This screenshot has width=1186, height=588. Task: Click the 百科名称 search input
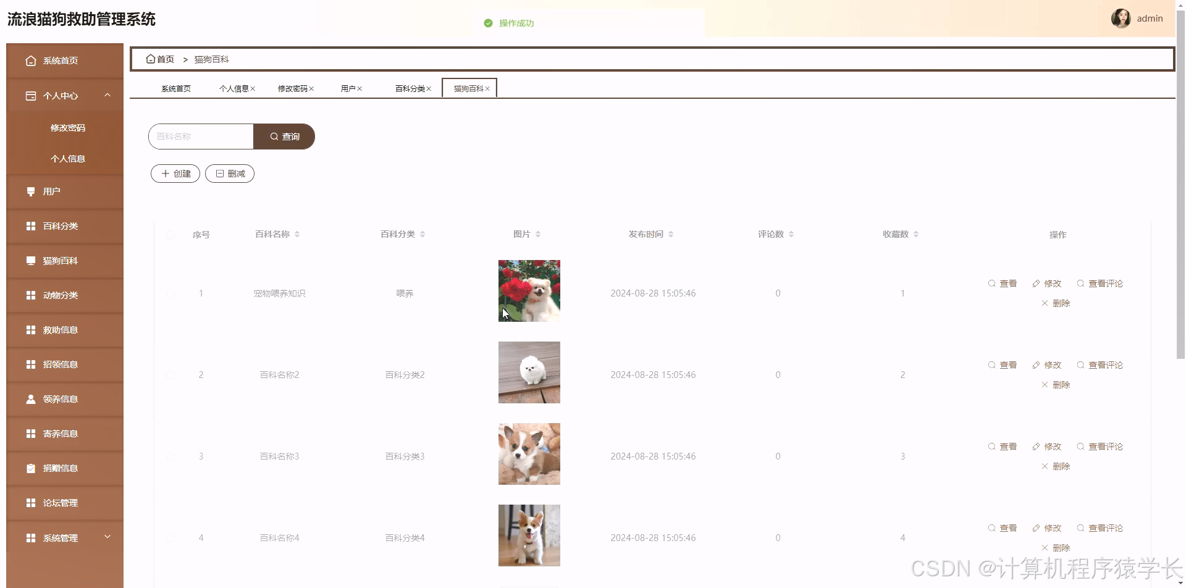point(201,136)
